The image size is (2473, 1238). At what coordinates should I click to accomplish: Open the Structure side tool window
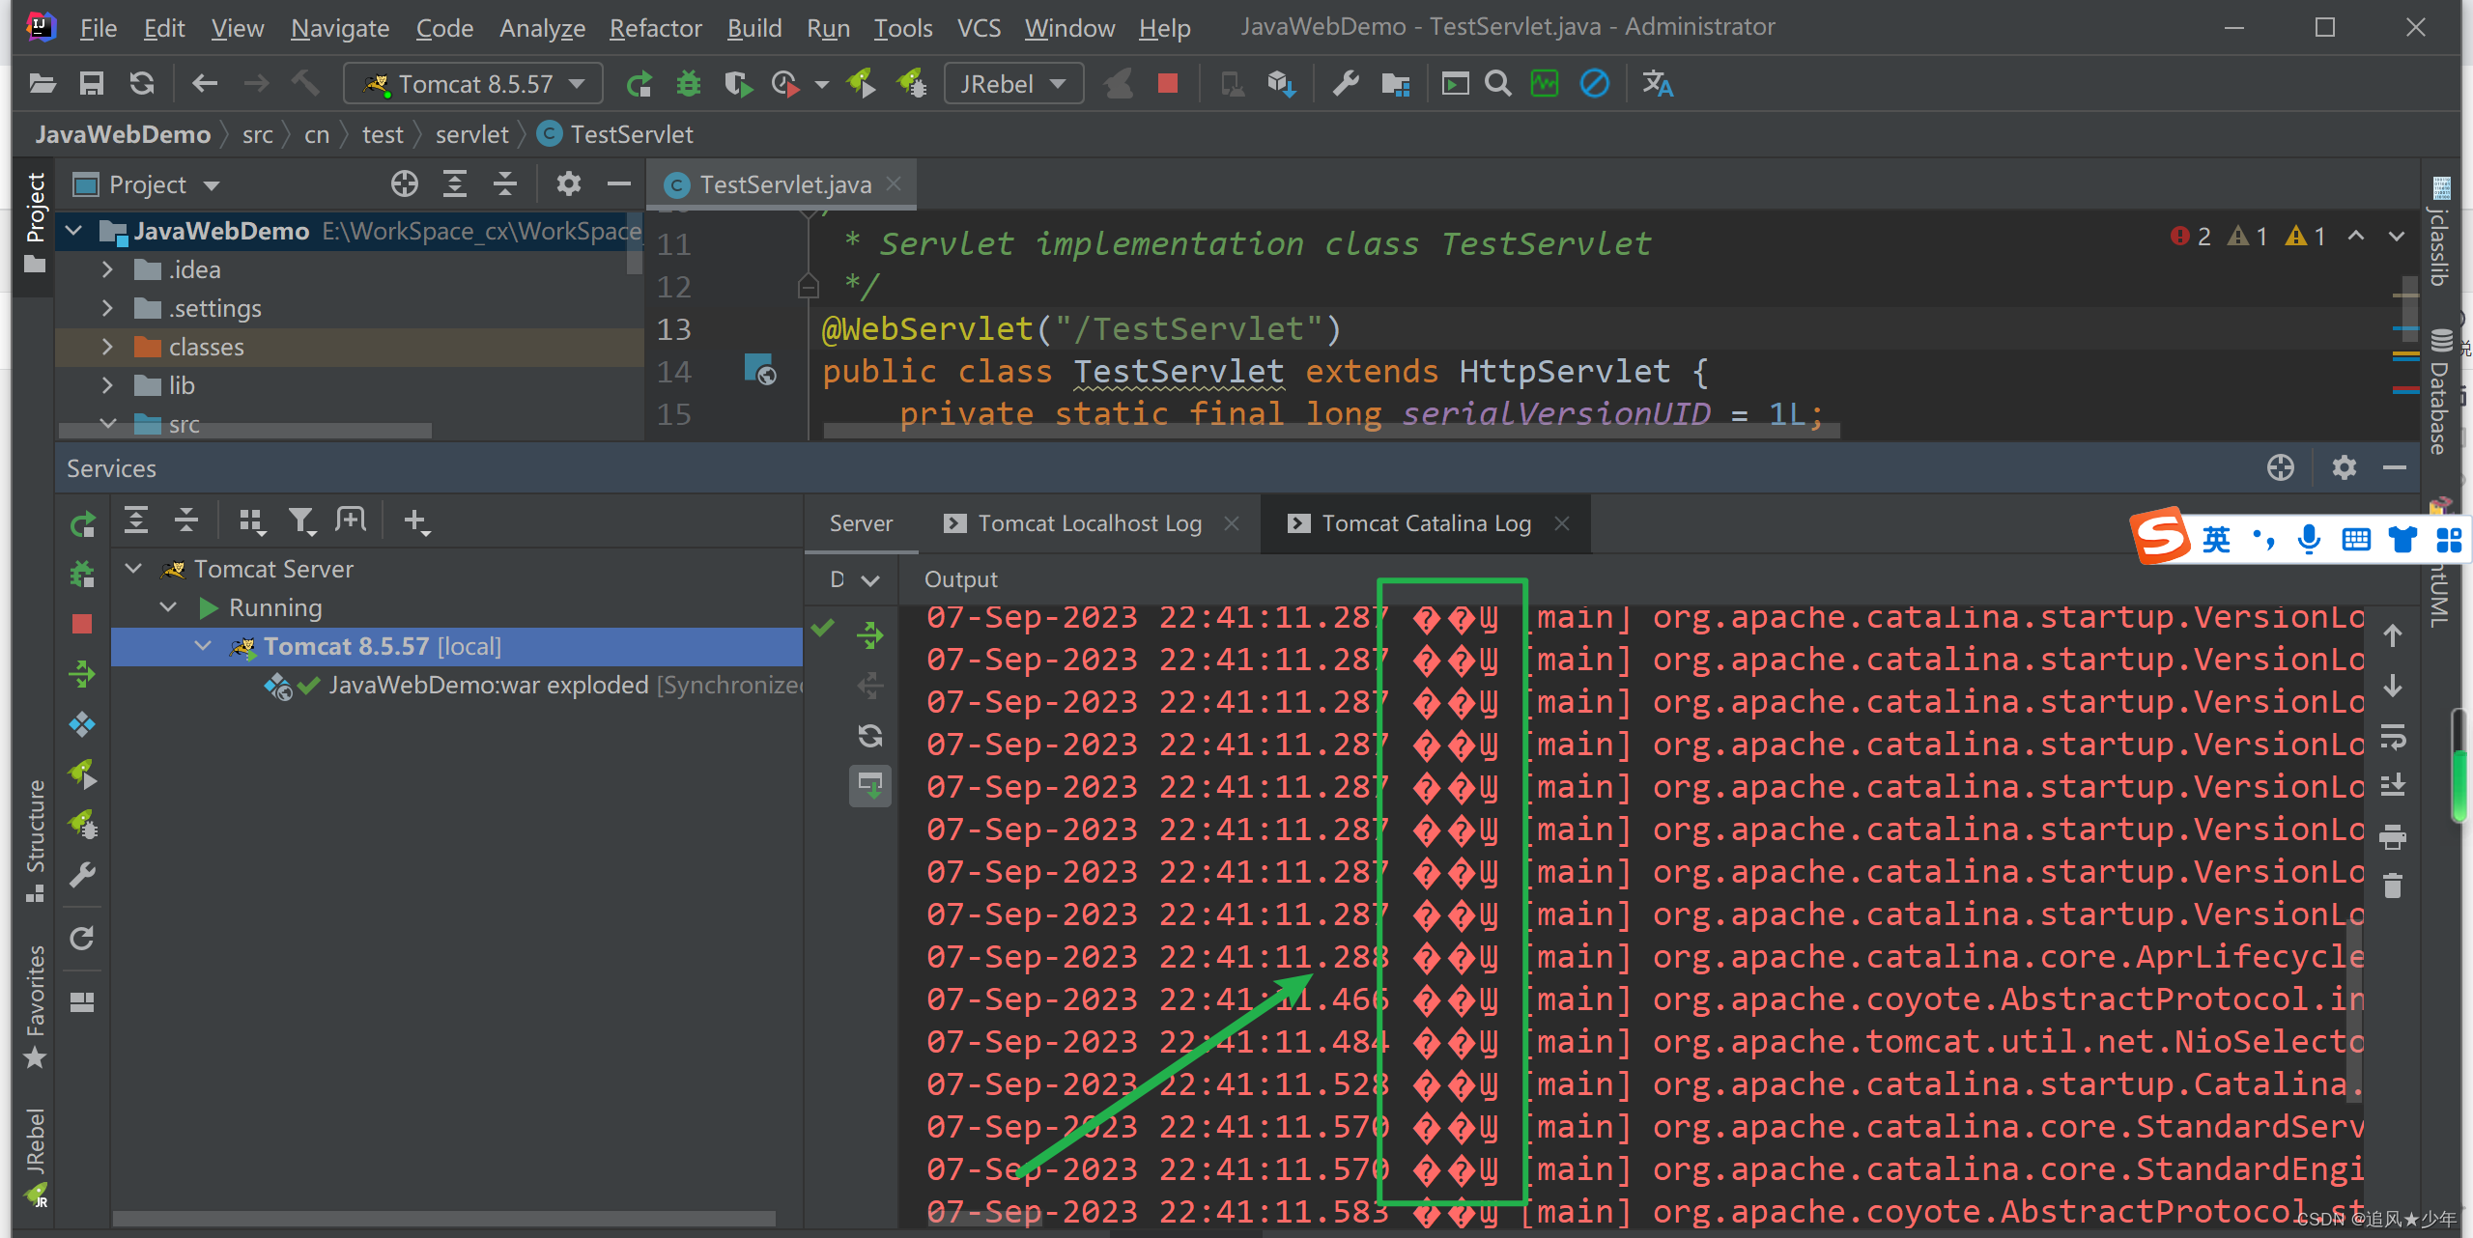click(35, 839)
